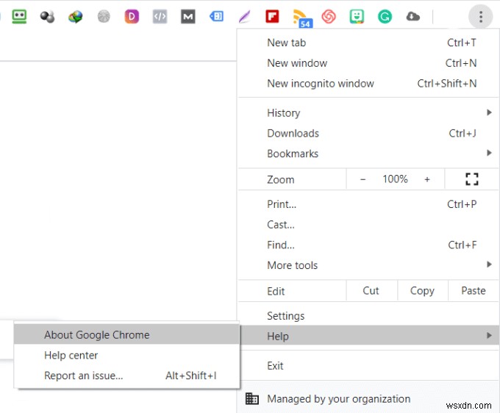Click the gray code brackets extension icon
The height and width of the screenshot is (413, 500).
160,17
